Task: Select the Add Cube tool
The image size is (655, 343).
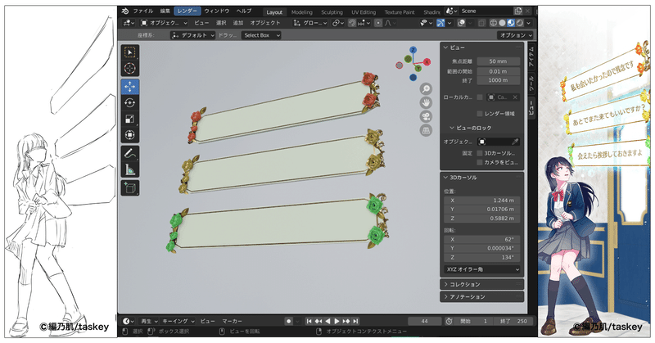Action: [x=130, y=187]
